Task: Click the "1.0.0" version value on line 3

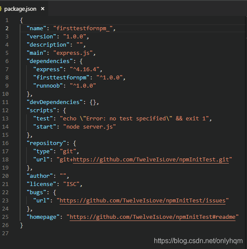Action: [x=75, y=37]
